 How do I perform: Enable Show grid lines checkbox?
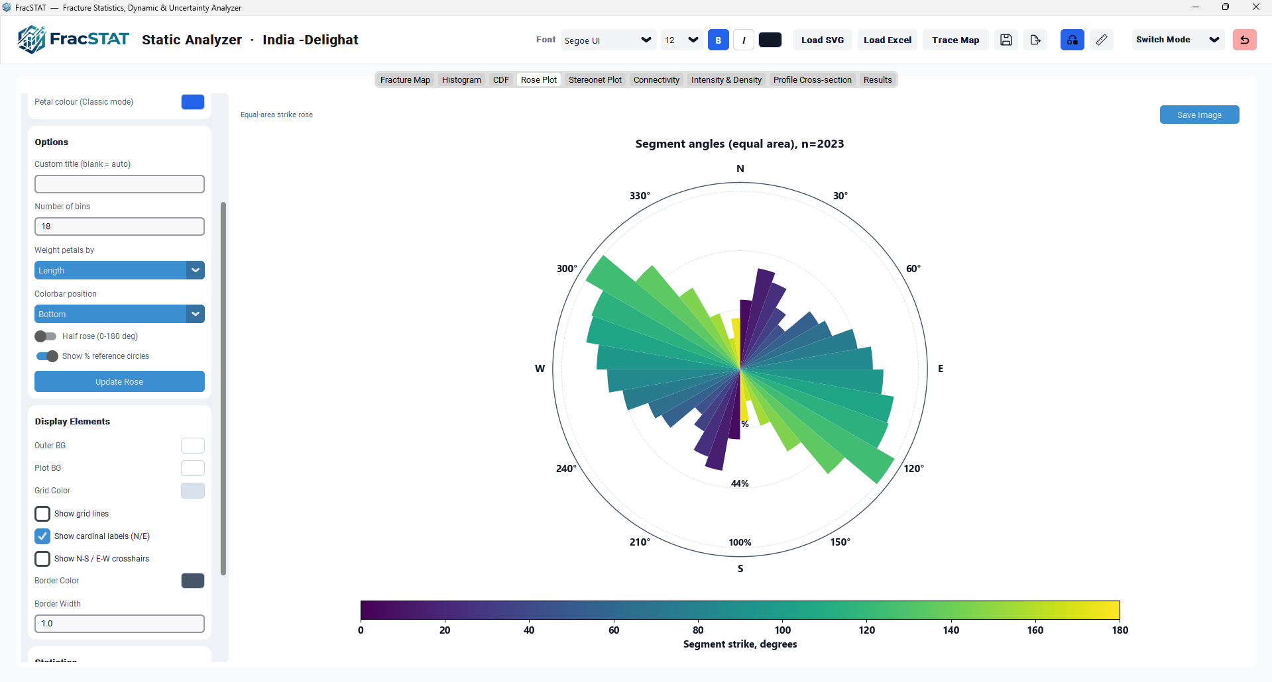[42, 514]
